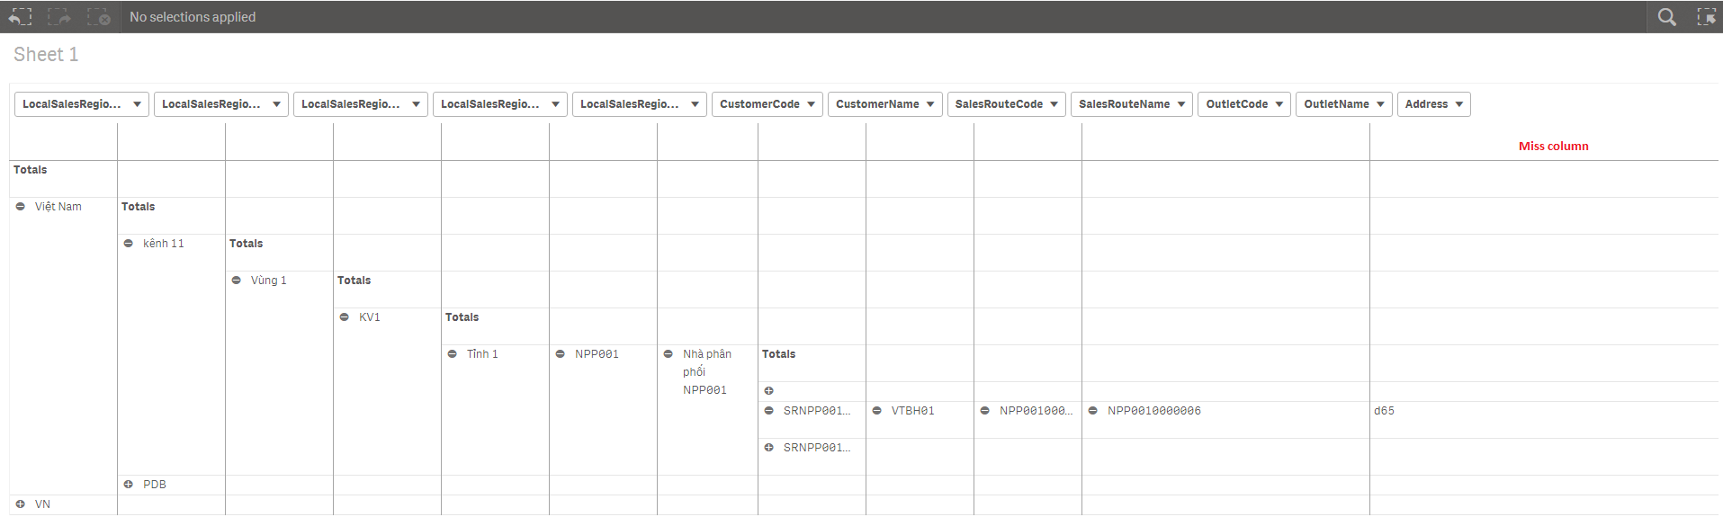Image resolution: width=1723 pixels, height=517 pixels.
Task: Open the Address dimension dropdown
Action: coord(1433,104)
